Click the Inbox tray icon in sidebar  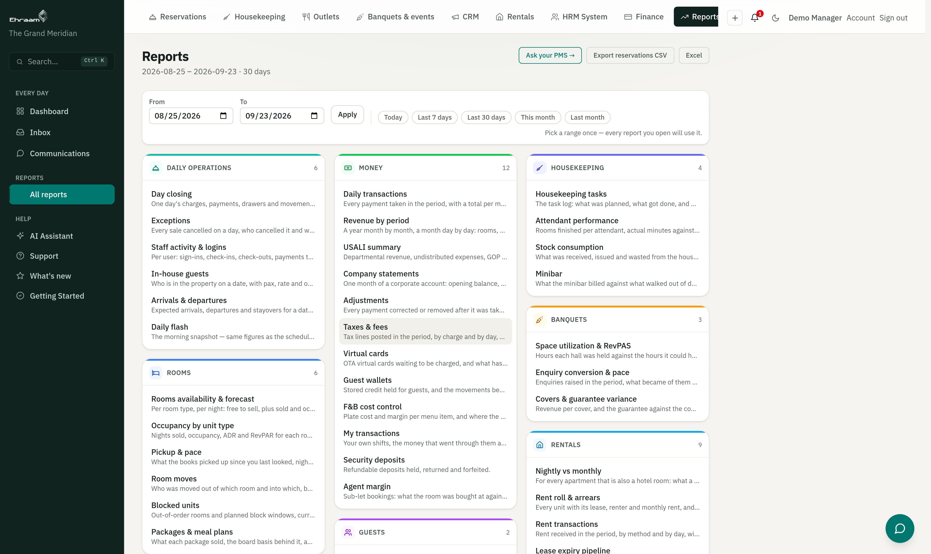coord(20,132)
